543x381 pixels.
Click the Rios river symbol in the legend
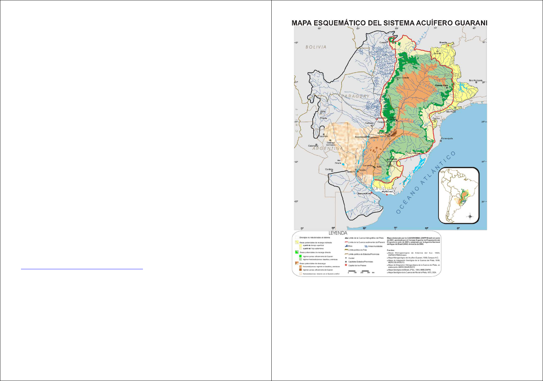(346, 246)
